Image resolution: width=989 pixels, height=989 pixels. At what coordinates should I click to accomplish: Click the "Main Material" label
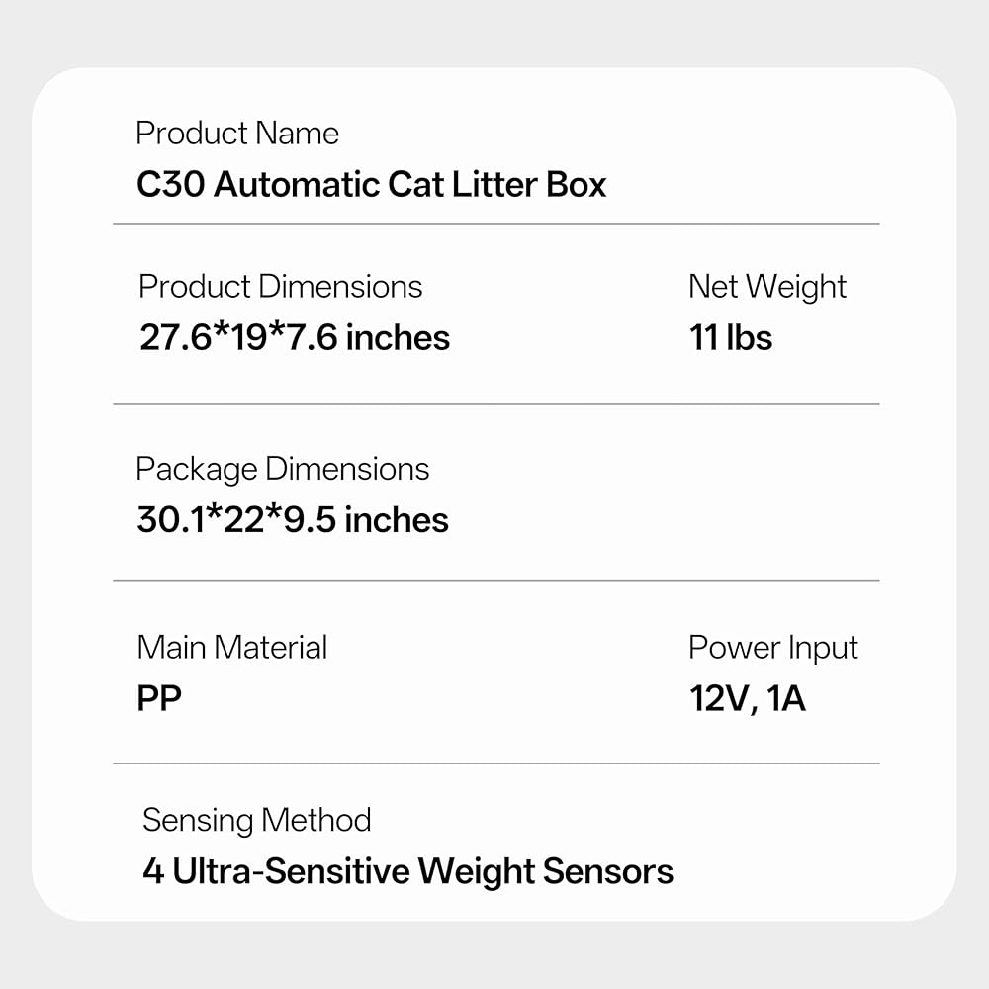tap(231, 648)
